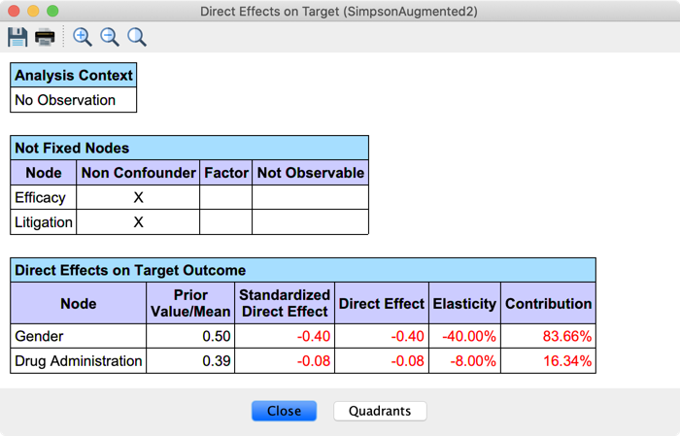680x436 pixels.
Task: Maximize the window with the green button
Action: pyautogui.click(x=52, y=12)
